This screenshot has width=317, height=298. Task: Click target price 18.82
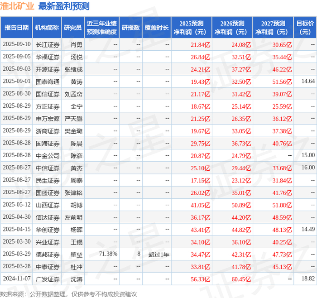(x=308, y=279)
